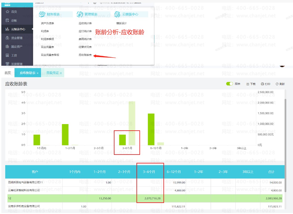
Task: Click 财务报表 category icon
Action: point(42,14)
